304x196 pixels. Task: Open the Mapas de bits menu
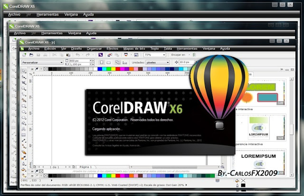(134, 48)
